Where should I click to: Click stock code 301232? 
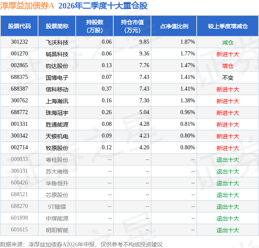[19, 42]
